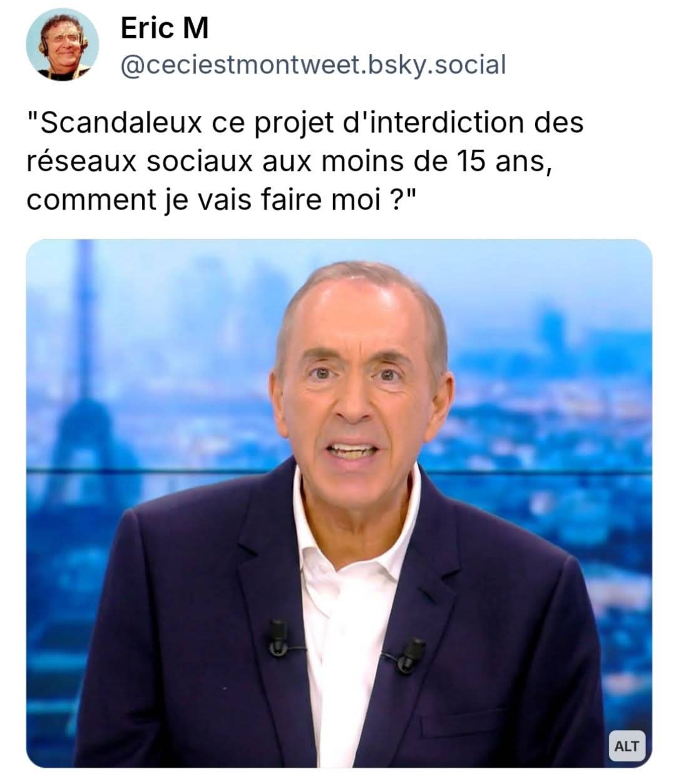Open the attached TV presenter photo
The image size is (676, 784).
[x=339, y=503]
